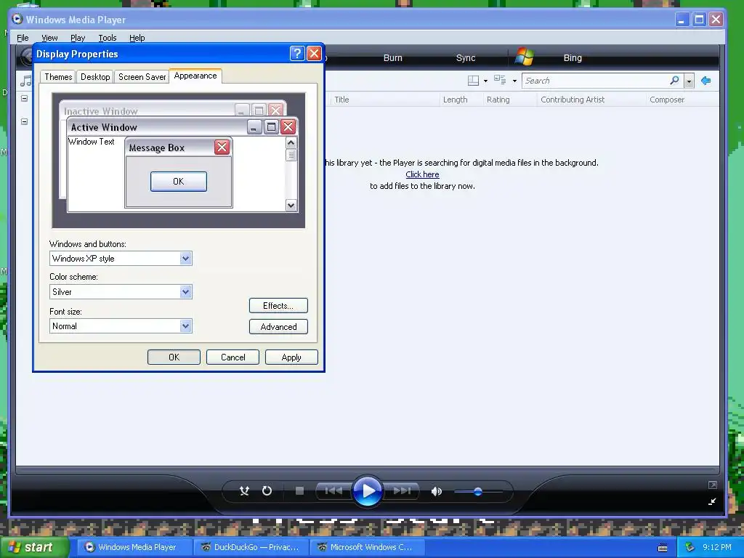Switch to compact mode icon

pos(712,501)
